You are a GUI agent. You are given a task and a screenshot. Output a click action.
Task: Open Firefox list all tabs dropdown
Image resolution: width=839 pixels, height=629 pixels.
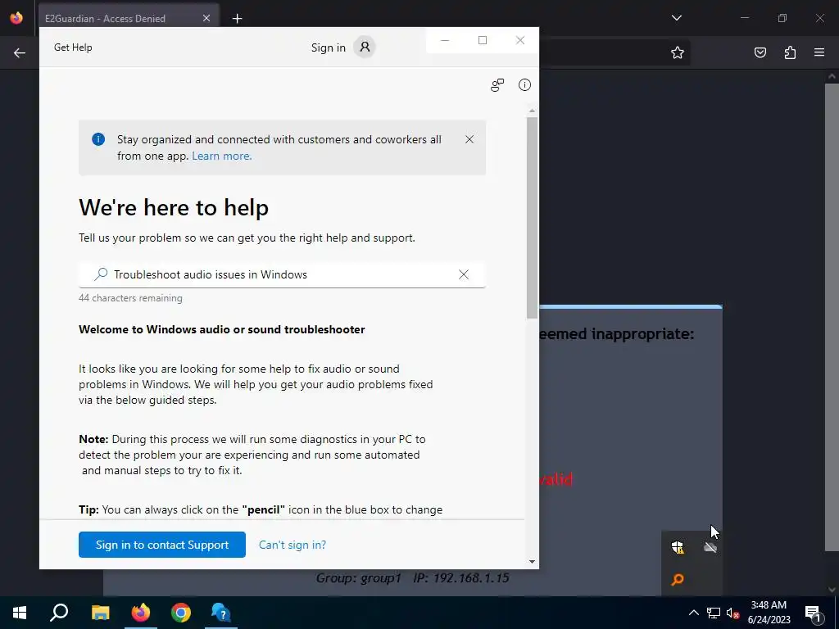click(676, 18)
